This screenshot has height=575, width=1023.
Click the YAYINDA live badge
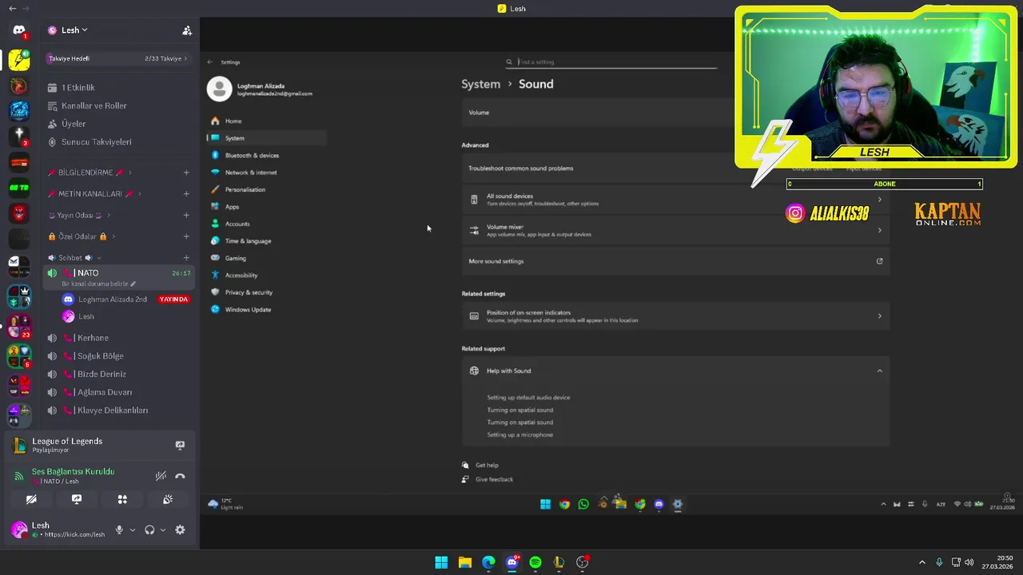(x=174, y=299)
